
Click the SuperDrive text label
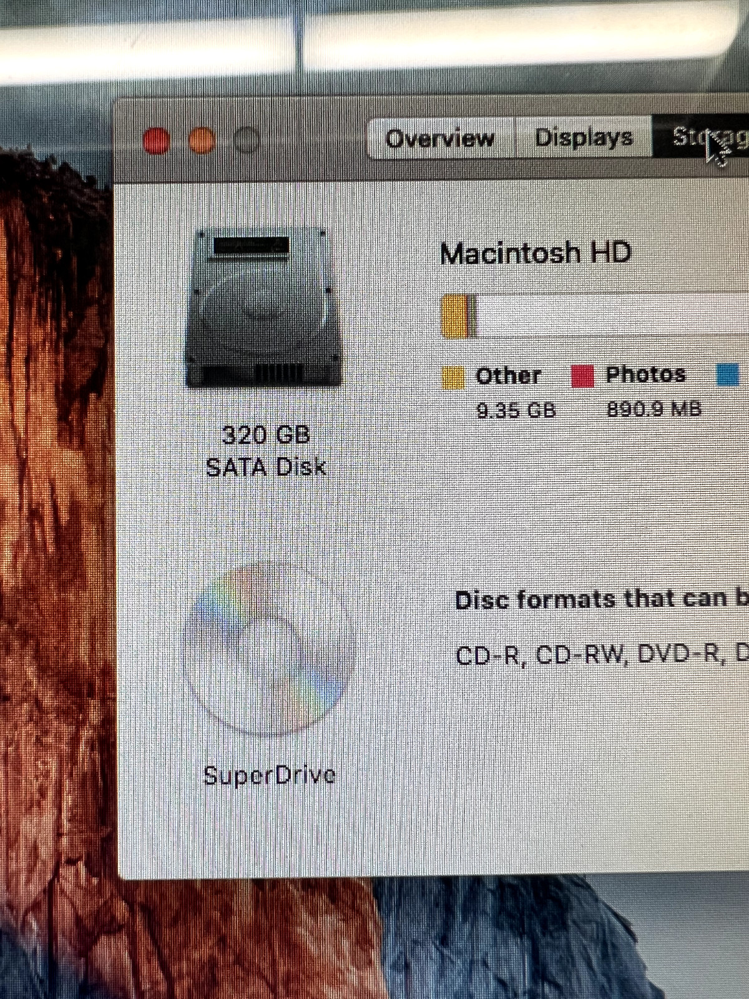tap(270, 775)
